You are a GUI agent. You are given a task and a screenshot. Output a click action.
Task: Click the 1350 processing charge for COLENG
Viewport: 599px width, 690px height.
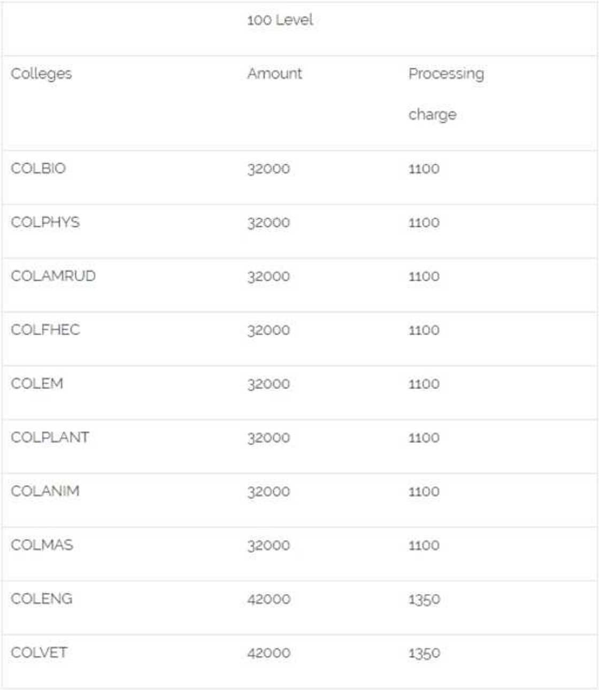point(424,599)
